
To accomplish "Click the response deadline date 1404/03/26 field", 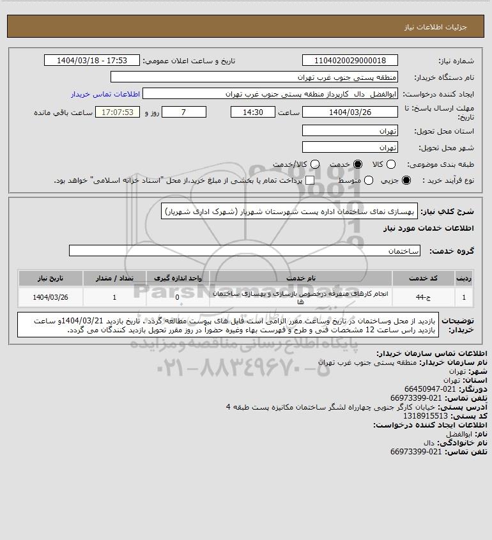I will 350,112.
